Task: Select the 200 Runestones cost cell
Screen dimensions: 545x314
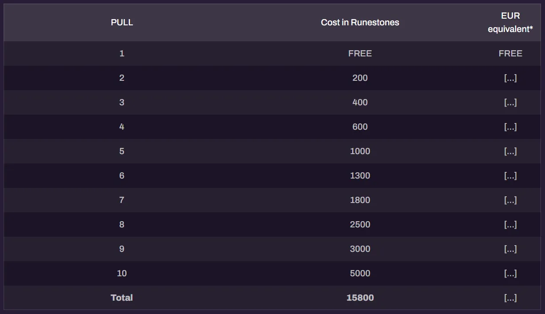Action: tap(360, 78)
